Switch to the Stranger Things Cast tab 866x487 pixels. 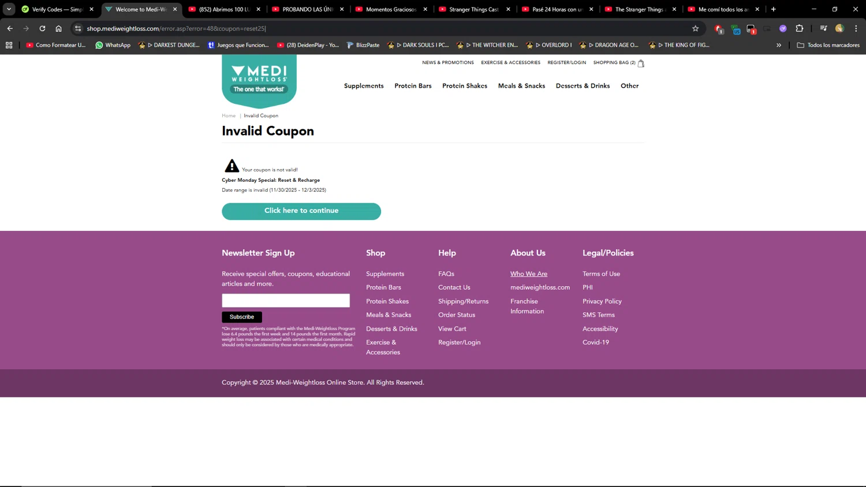[x=475, y=9]
